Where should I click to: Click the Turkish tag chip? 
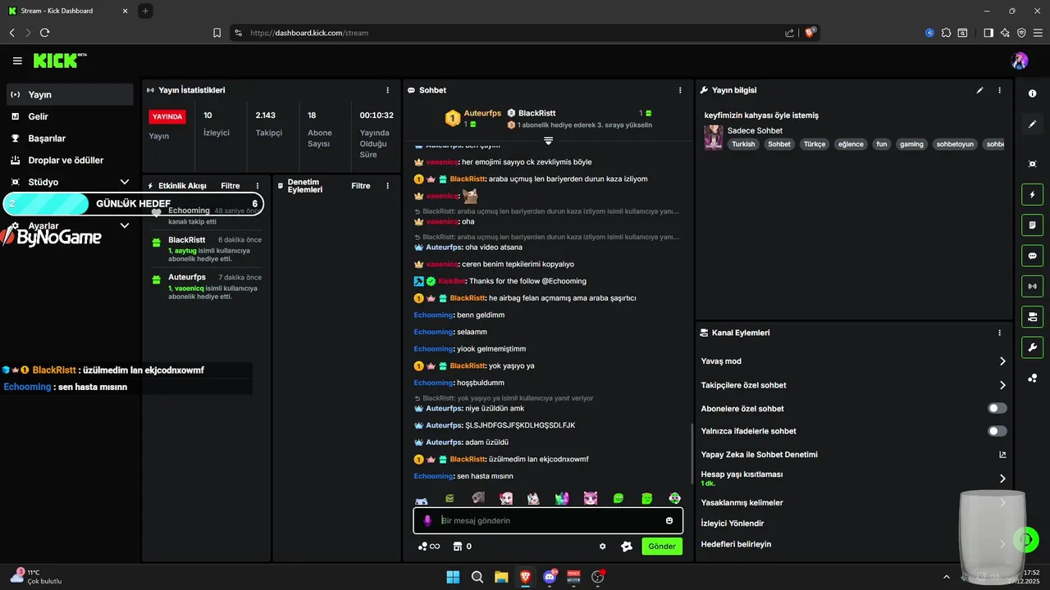[x=743, y=144]
